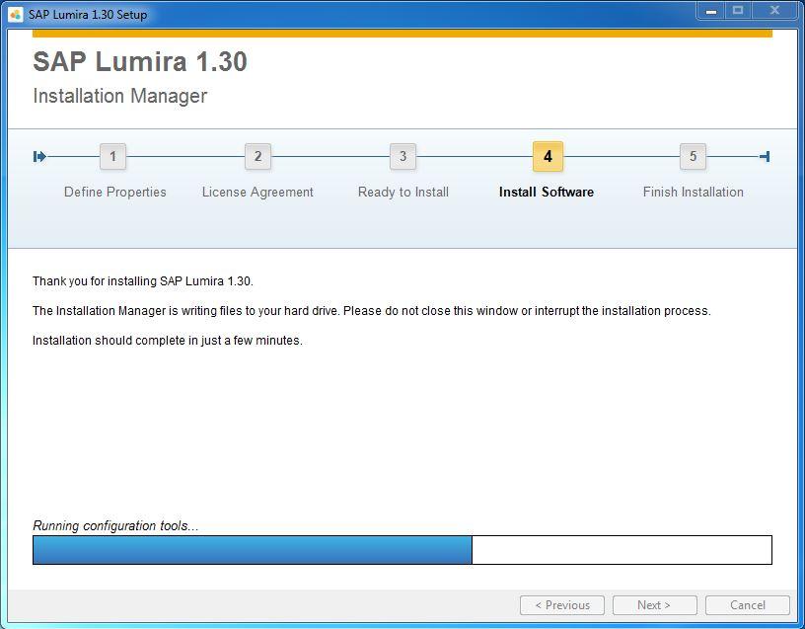The image size is (805, 629).
Task: Maximize the setup window
Action: coord(738,11)
